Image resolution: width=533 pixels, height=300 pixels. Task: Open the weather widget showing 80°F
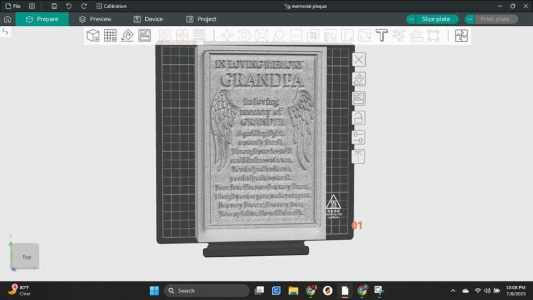[19, 291]
